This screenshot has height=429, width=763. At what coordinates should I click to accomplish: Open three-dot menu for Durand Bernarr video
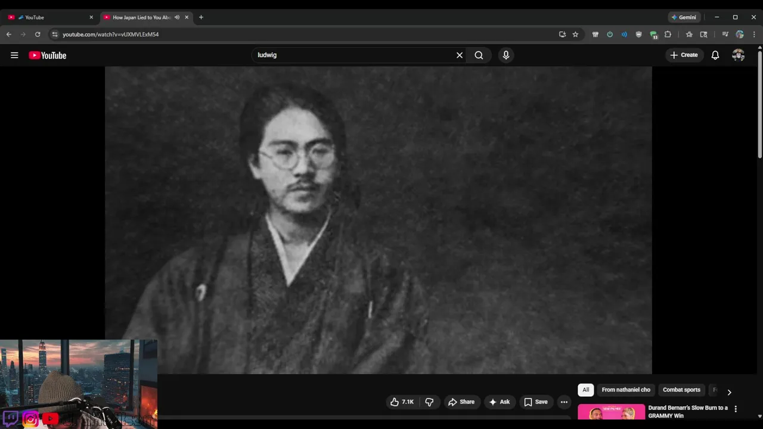pos(736,409)
